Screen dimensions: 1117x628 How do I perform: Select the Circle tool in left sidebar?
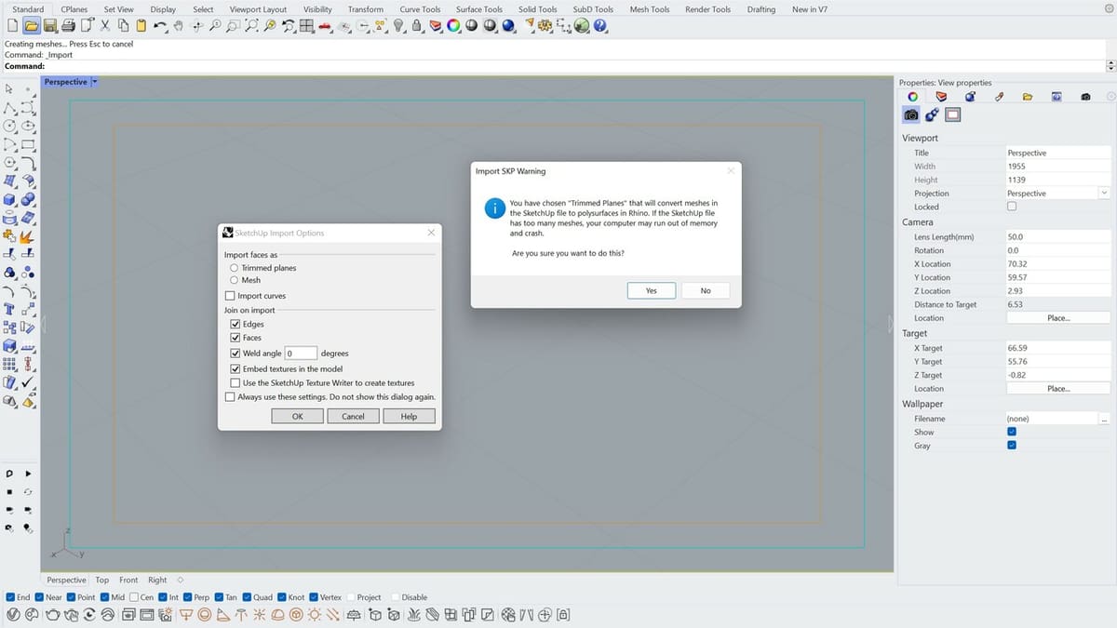tap(9, 126)
